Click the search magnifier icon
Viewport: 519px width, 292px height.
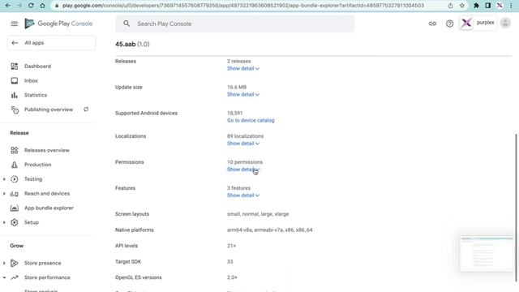tap(127, 24)
